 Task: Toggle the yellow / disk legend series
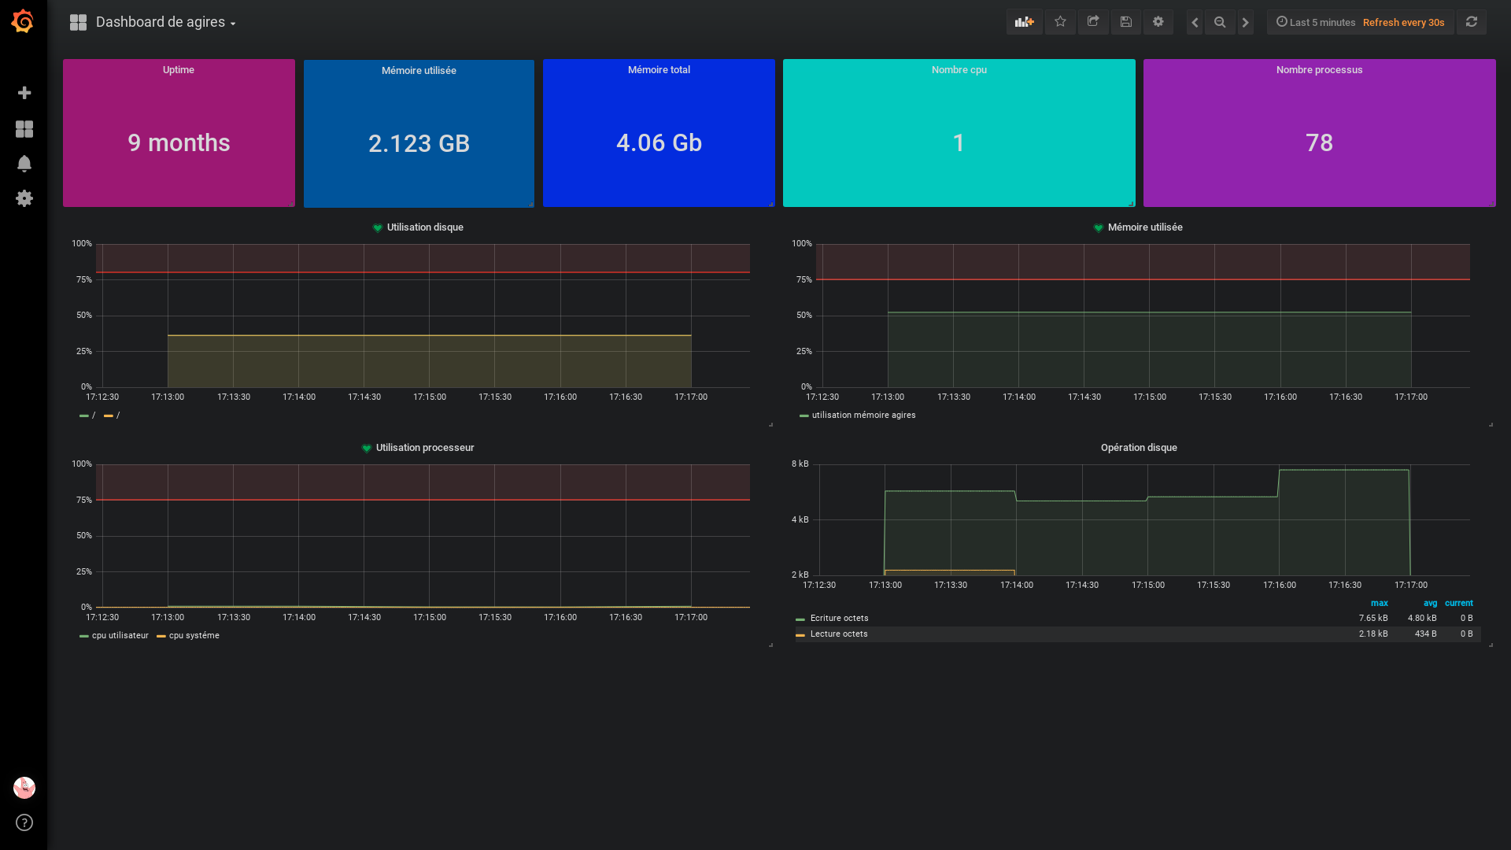pyautogui.click(x=112, y=415)
